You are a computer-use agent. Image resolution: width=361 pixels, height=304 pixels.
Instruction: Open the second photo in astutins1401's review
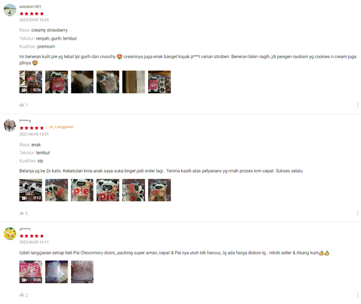(x=56, y=82)
